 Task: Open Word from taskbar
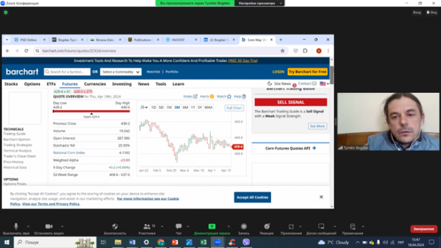tap(132, 242)
